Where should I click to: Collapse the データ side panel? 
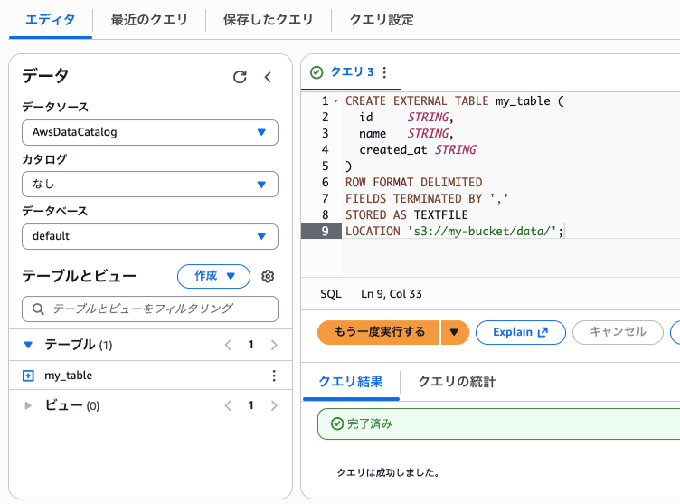coord(268,77)
